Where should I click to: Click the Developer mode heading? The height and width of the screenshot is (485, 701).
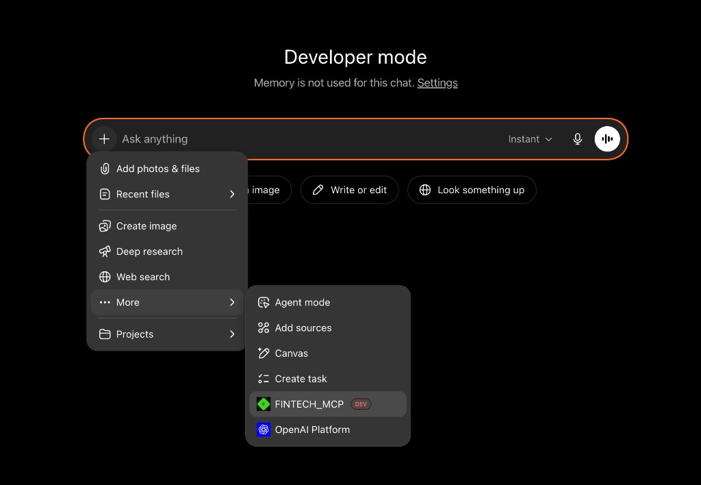point(355,58)
